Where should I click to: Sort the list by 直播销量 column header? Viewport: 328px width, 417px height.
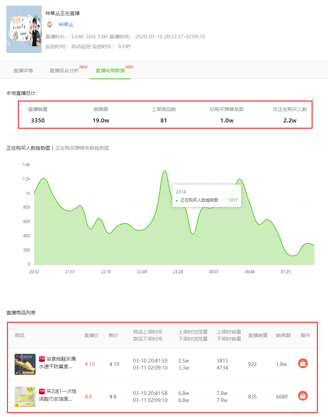(258, 335)
